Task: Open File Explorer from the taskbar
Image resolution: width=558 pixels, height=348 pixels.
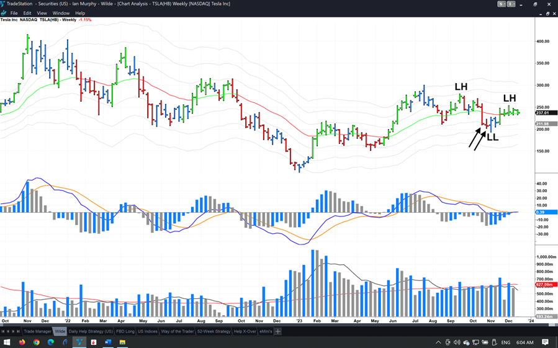Action: tap(122, 342)
